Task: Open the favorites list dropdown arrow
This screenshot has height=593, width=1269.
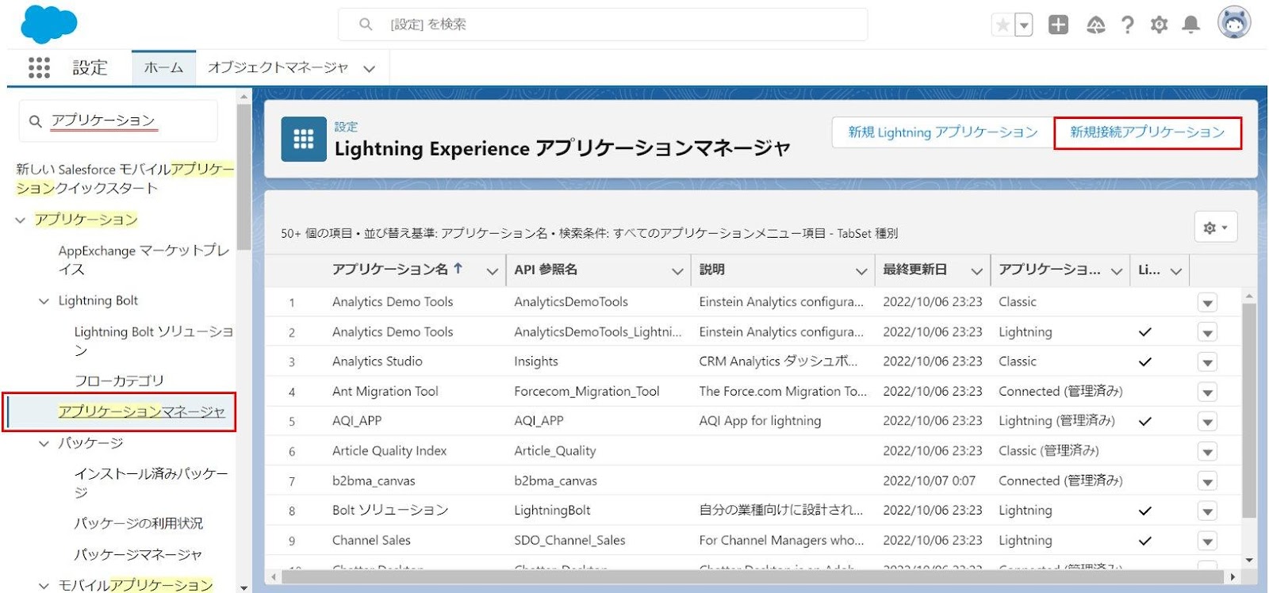Action: tap(1024, 25)
